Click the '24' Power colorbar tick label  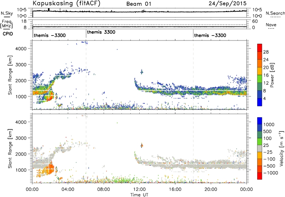(266, 60)
